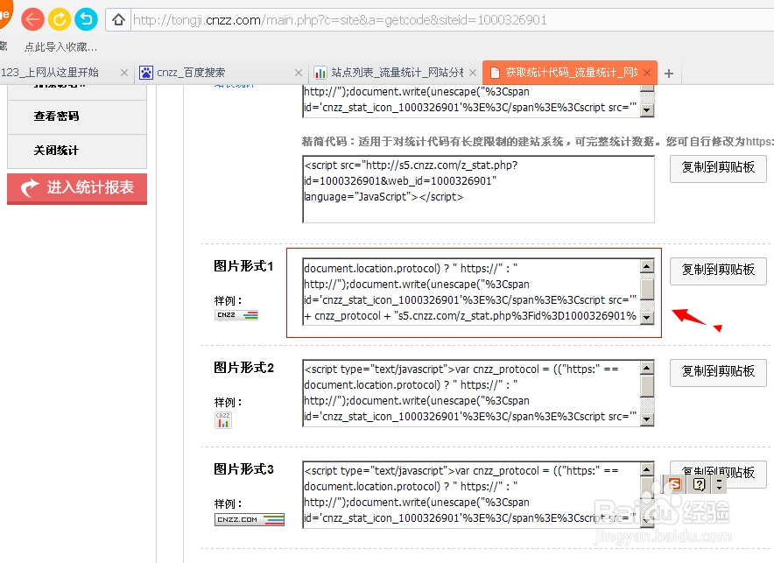
Task: Click the Sogou input method S icon
Action: (x=674, y=484)
